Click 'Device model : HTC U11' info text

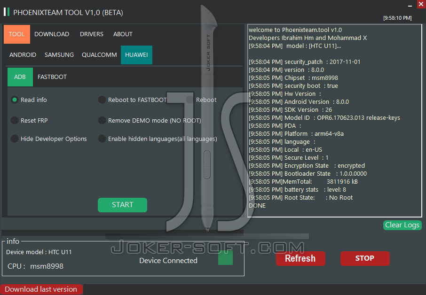point(39,252)
